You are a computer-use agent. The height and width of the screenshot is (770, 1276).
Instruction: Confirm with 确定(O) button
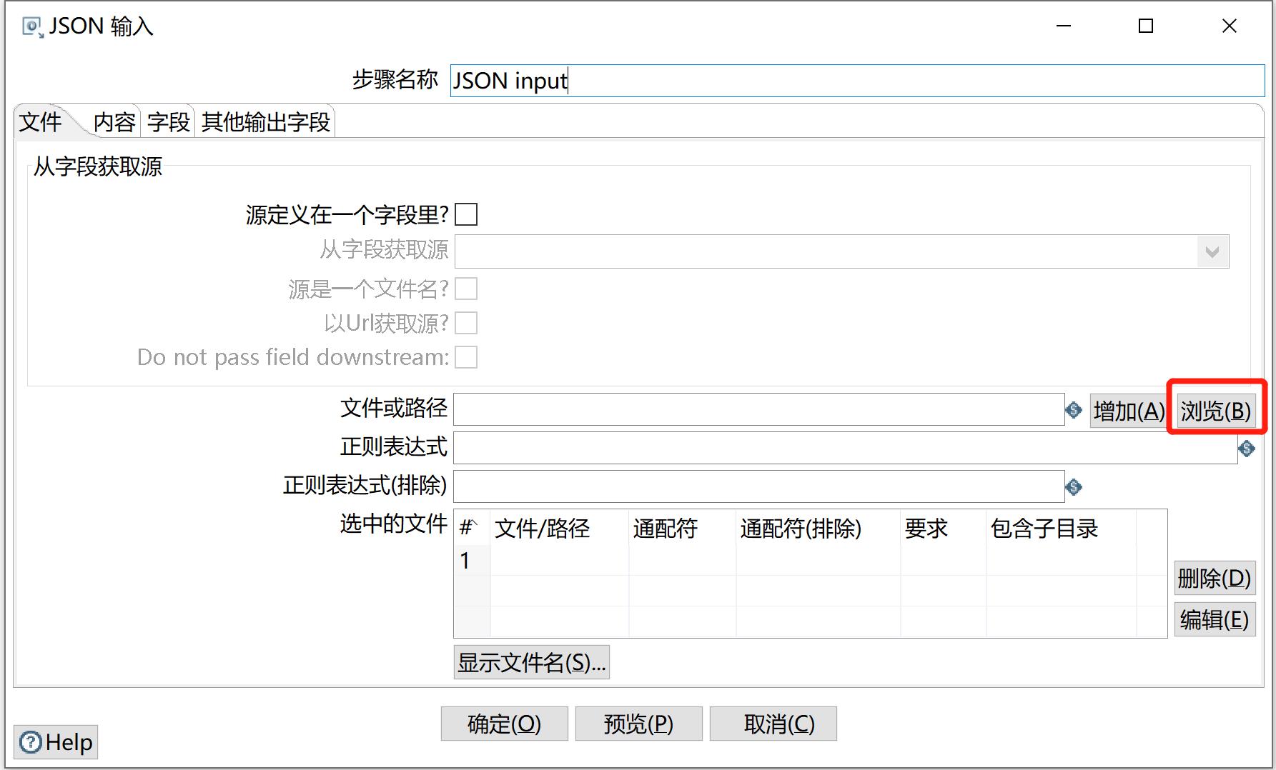(x=505, y=724)
